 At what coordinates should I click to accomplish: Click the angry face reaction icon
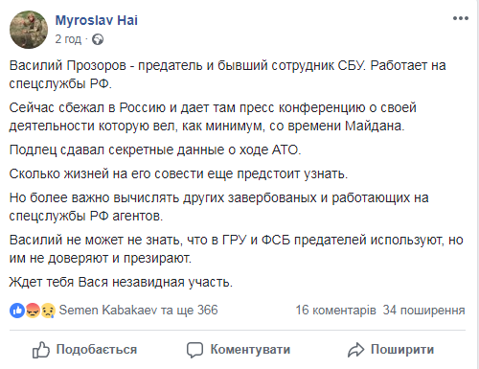33,311
